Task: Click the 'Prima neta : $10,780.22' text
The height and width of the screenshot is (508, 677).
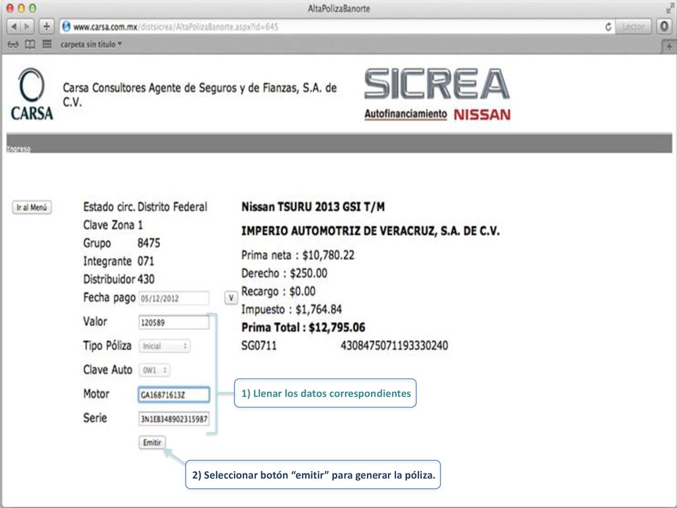Action: (x=298, y=255)
